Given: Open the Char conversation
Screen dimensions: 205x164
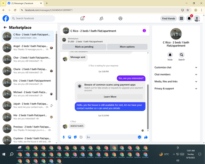Looking at the screenshot, I should point(27,59).
